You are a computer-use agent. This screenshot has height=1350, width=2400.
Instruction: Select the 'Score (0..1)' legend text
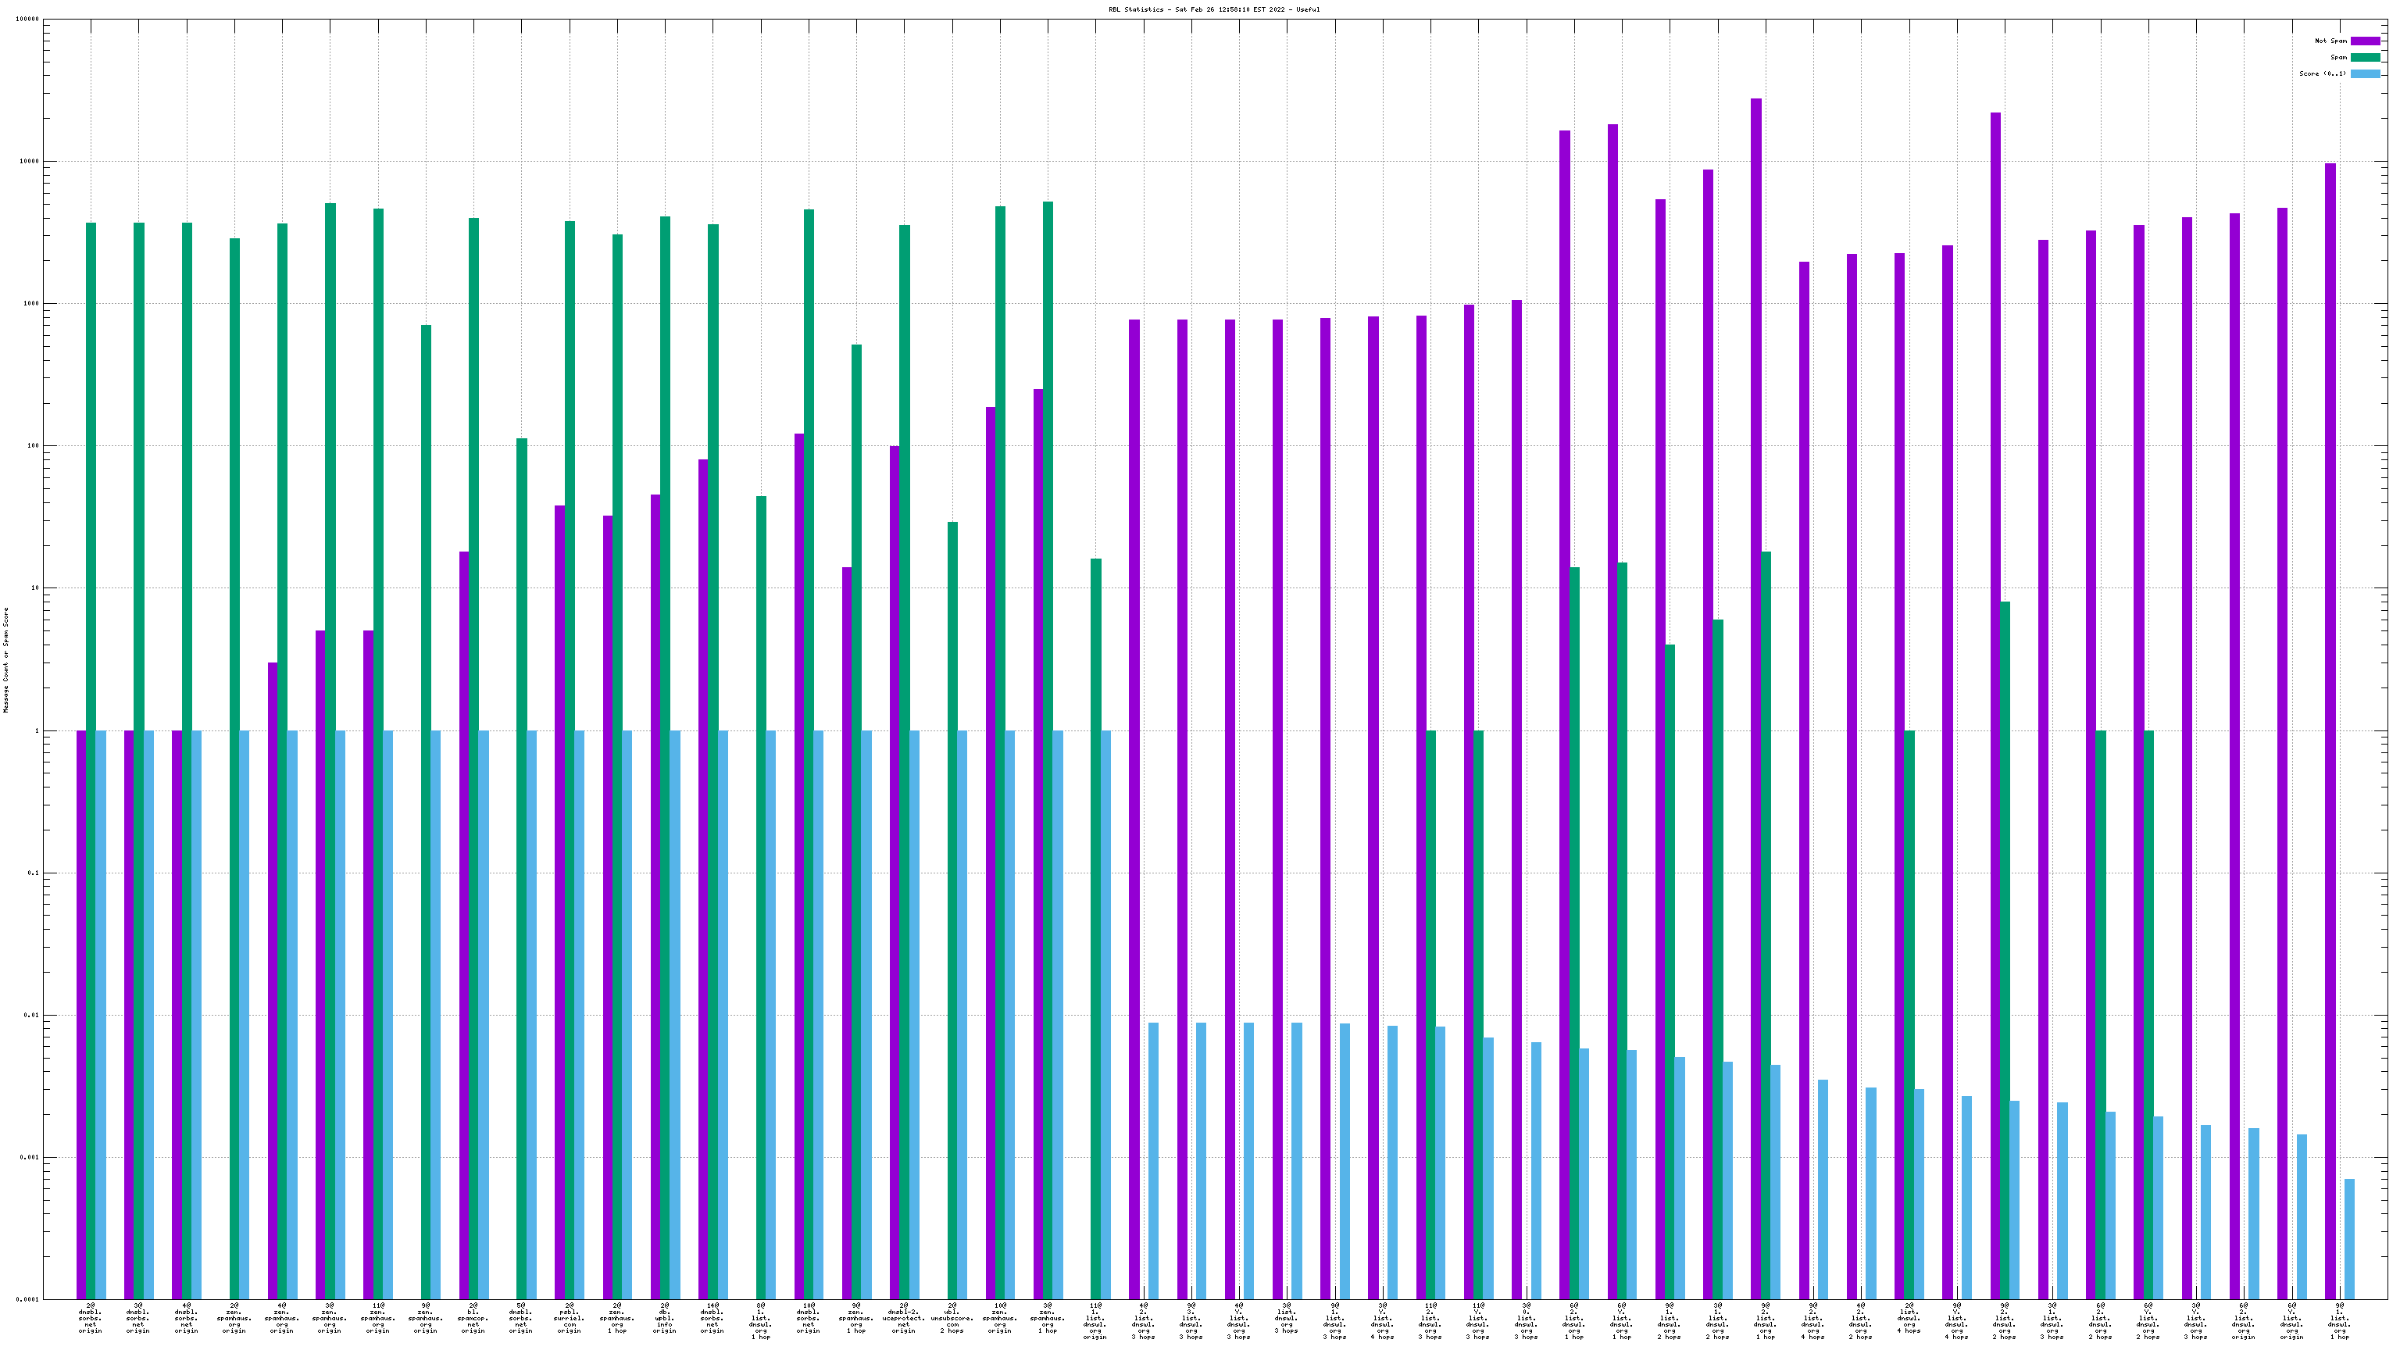[x=2322, y=73]
